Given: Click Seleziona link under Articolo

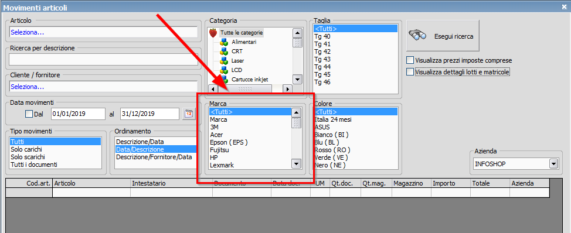Looking at the screenshot, I should [x=28, y=32].
